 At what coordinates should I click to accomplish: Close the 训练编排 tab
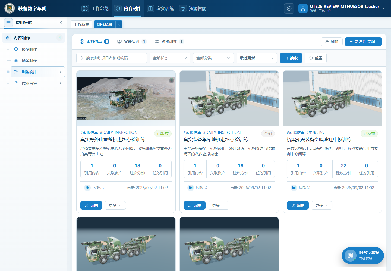coord(119,25)
